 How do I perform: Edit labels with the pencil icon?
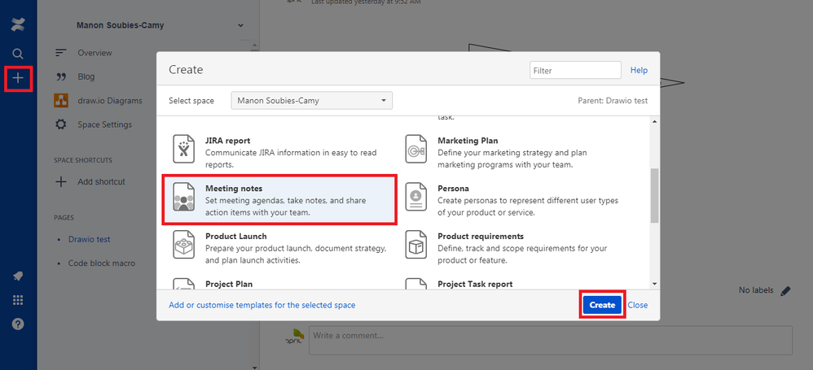tap(785, 290)
